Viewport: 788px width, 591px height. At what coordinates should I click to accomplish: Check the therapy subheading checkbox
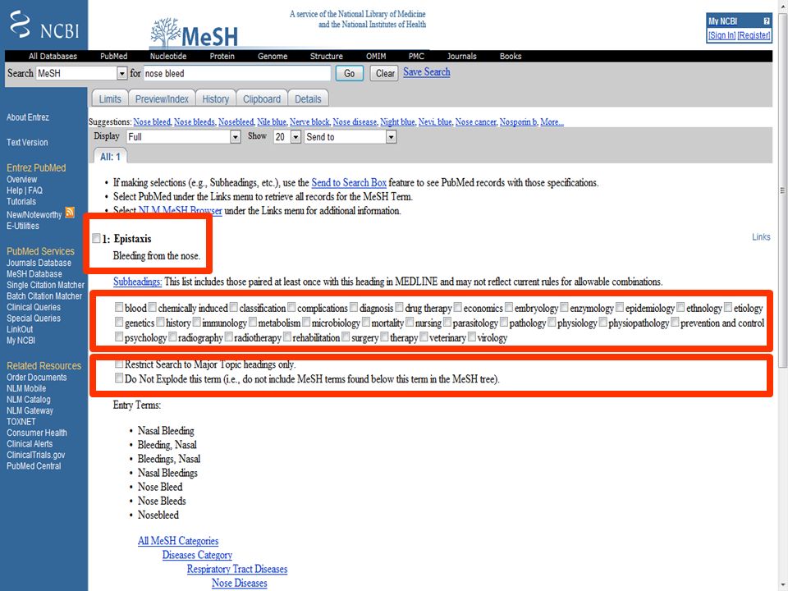pos(384,337)
